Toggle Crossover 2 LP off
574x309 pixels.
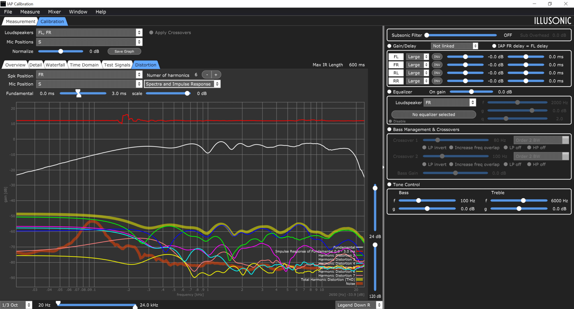pos(506,164)
